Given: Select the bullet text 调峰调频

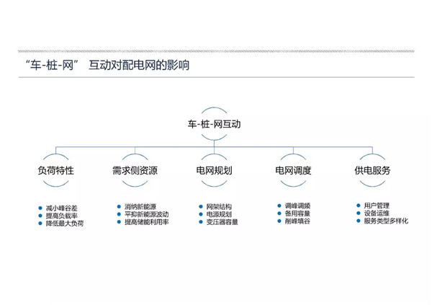Looking at the screenshot, I should 298,206.
